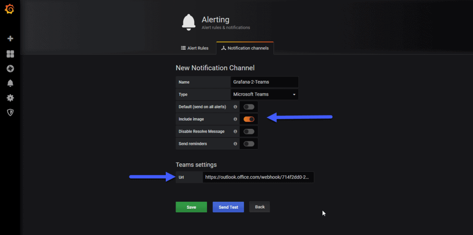Click the Back button
The width and height of the screenshot is (473, 235).
(x=260, y=207)
